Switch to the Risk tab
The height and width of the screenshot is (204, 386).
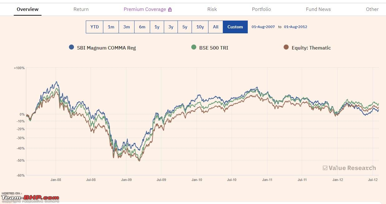(212, 9)
